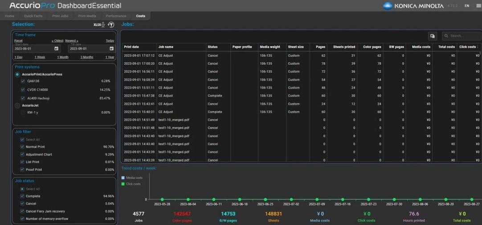Open the hamburger menu at top right
482x225 pixels.
[478, 5]
